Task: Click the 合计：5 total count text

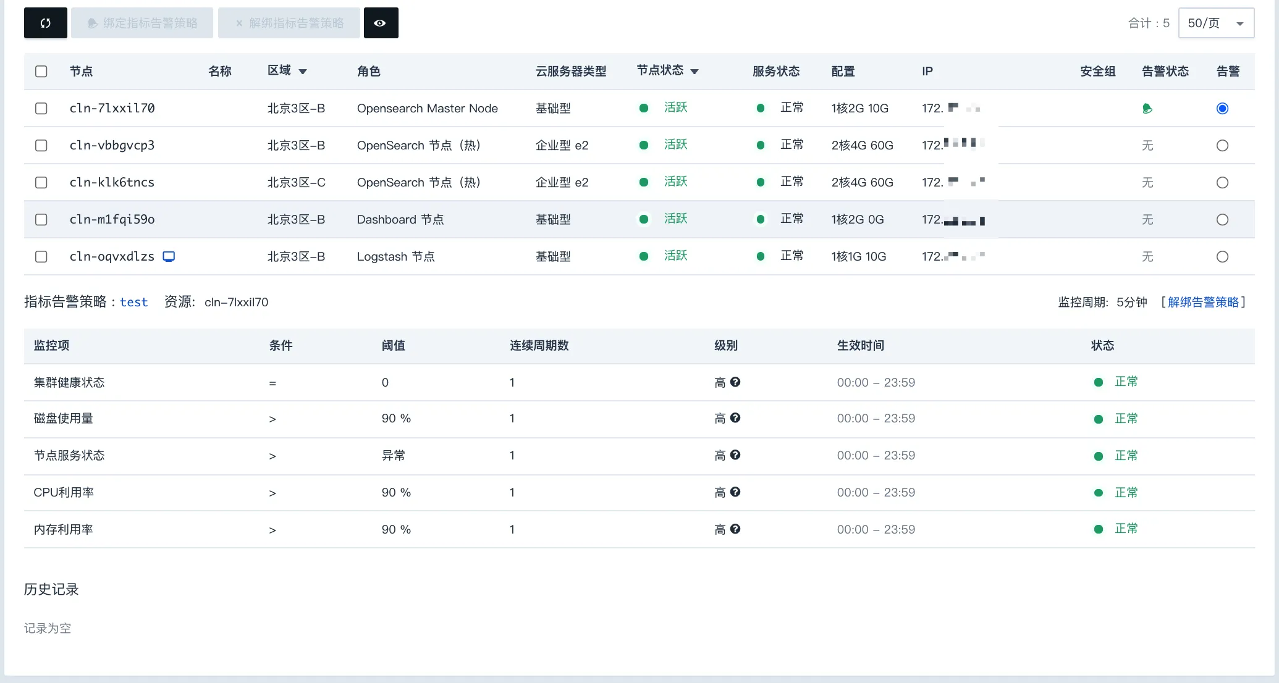Action: click(1149, 23)
